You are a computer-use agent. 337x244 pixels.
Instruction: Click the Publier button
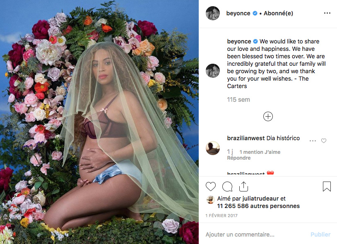tap(320, 234)
